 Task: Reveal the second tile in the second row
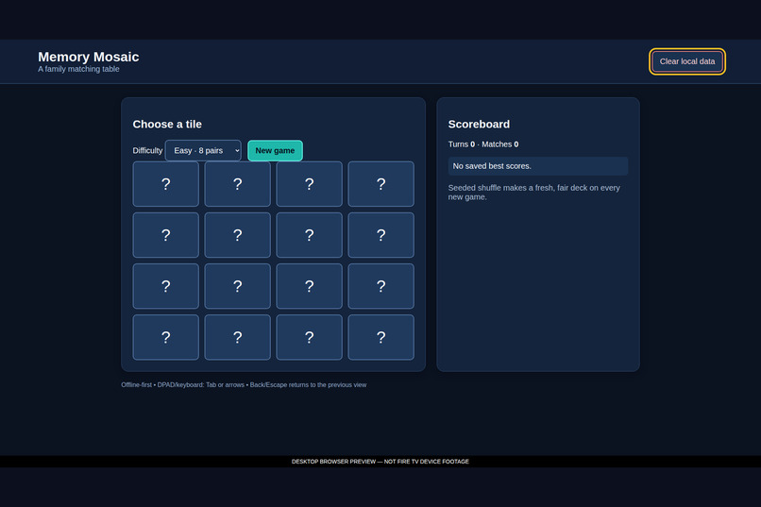tap(237, 235)
